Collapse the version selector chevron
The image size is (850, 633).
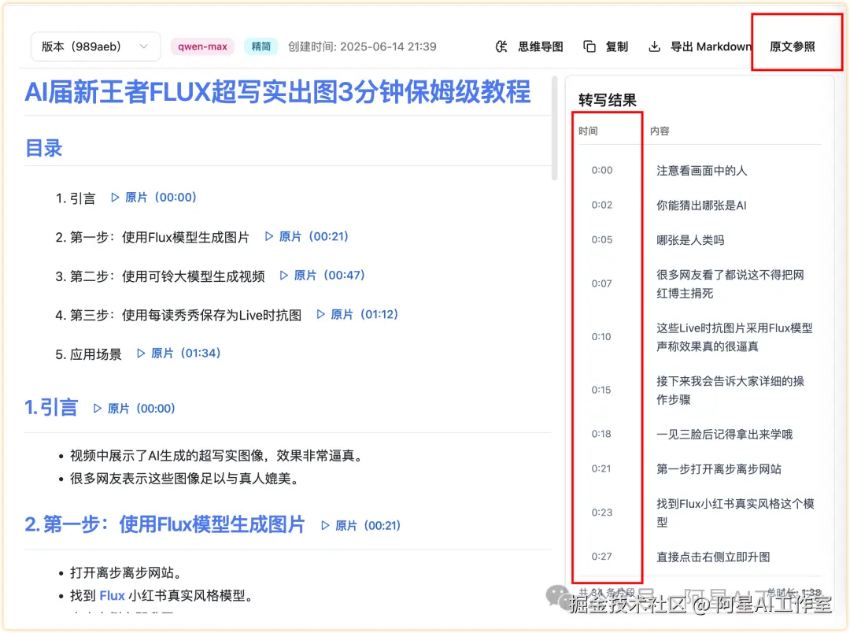pyautogui.click(x=144, y=46)
